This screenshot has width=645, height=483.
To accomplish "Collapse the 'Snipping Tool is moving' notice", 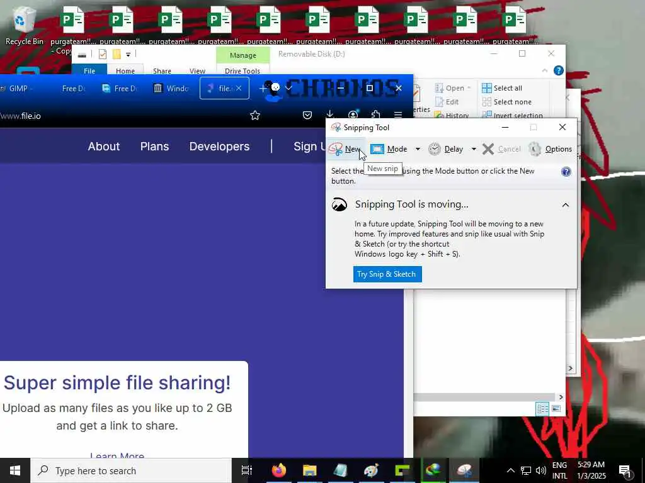I will (x=566, y=204).
